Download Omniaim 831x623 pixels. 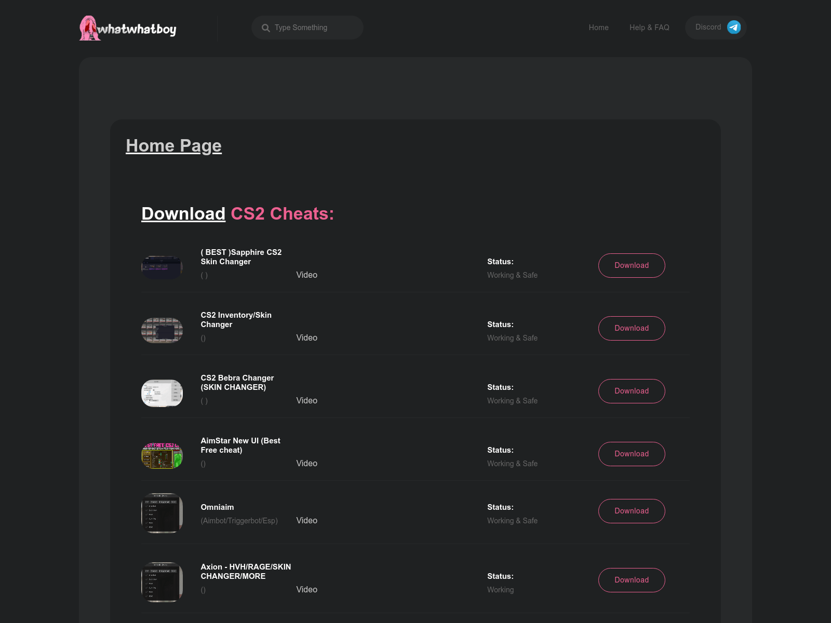pyautogui.click(x=632, y=511)
